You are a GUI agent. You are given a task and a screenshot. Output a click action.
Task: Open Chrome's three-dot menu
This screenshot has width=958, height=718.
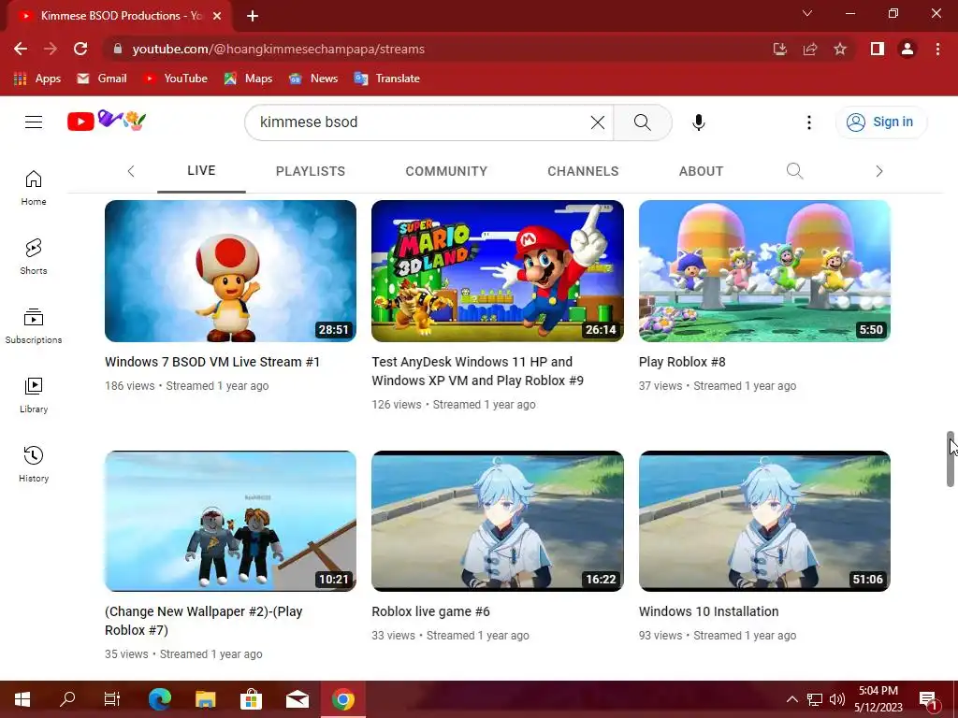[937, 49]
